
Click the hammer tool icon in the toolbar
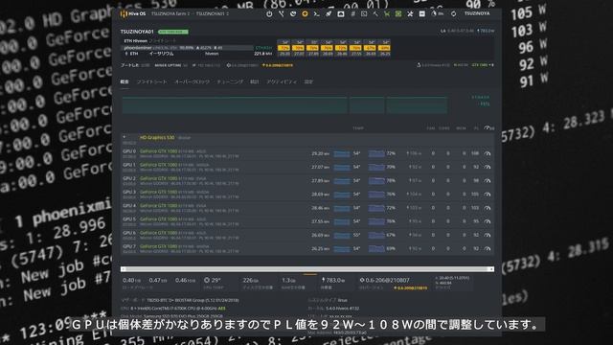click(x=375, y=13)
